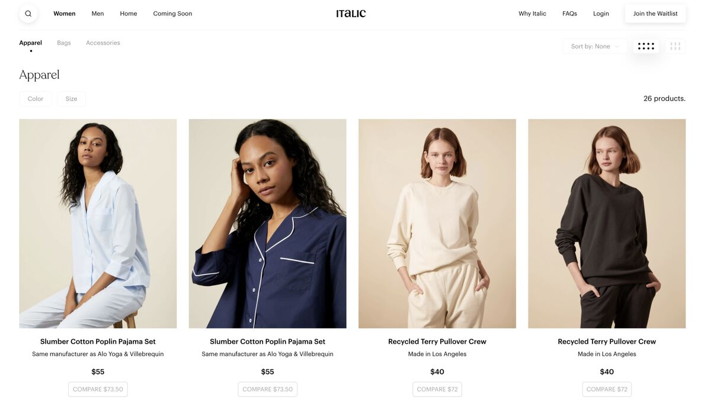Click the ITALIC logo
Viewport: 711px width, 403px height.
(x=351, y=14)
